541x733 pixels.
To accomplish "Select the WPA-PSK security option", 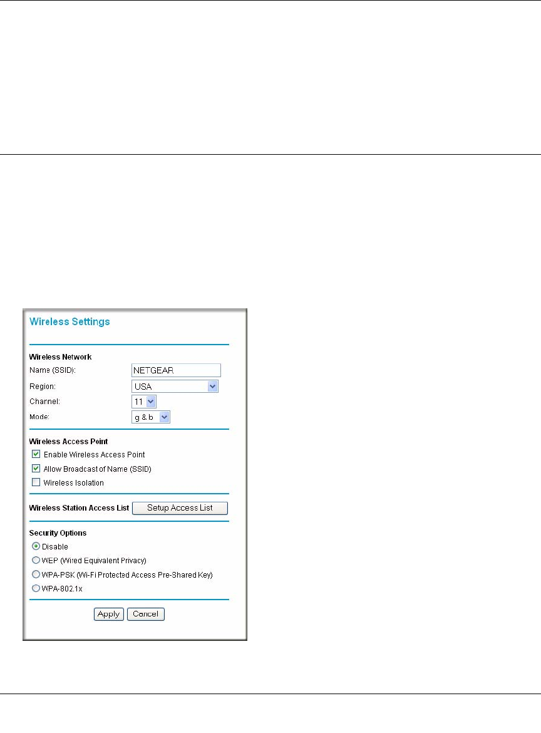I will (36, 574).
